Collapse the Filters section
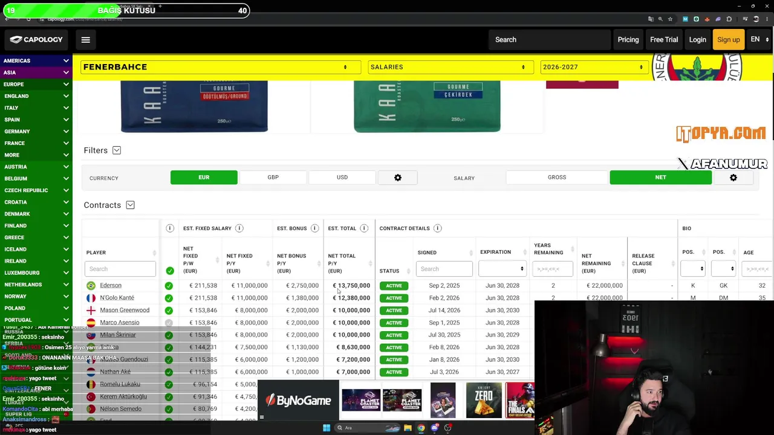Viewport: 774px width, 435px height. pos(117,150)
